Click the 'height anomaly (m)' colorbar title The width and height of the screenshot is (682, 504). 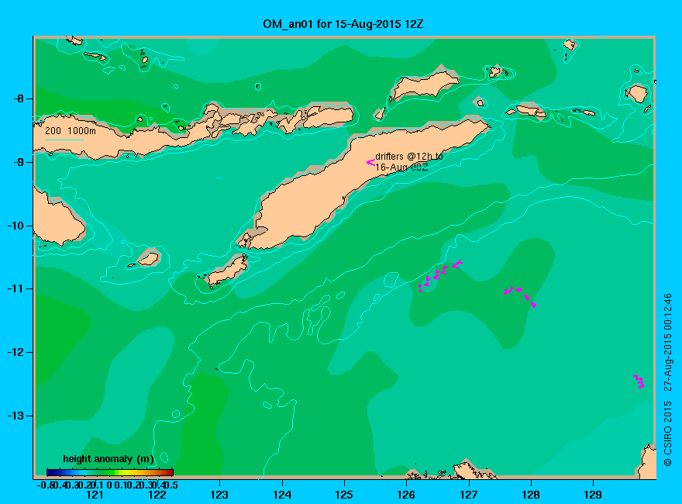pos(108,459)
